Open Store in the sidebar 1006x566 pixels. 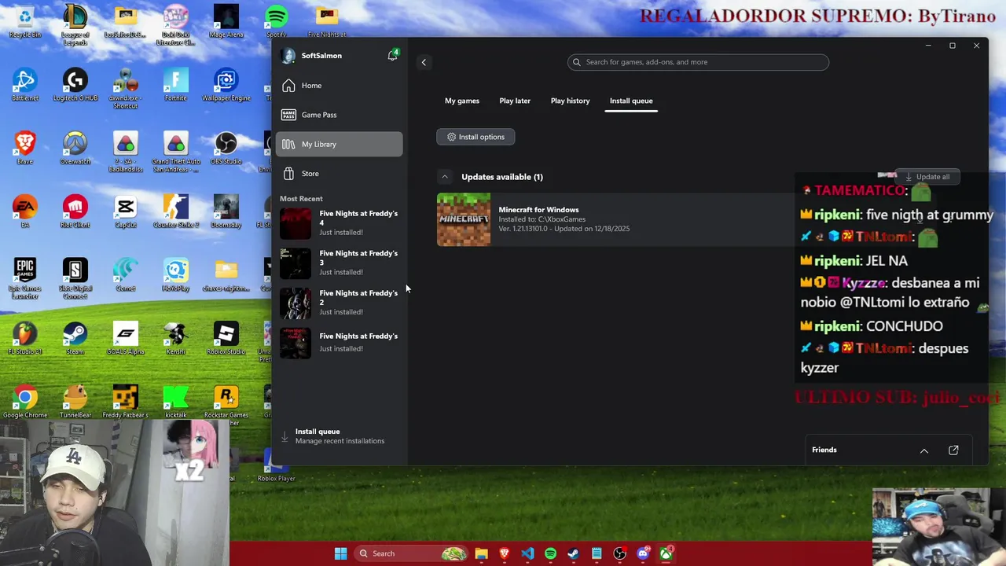tap(339, 173)
